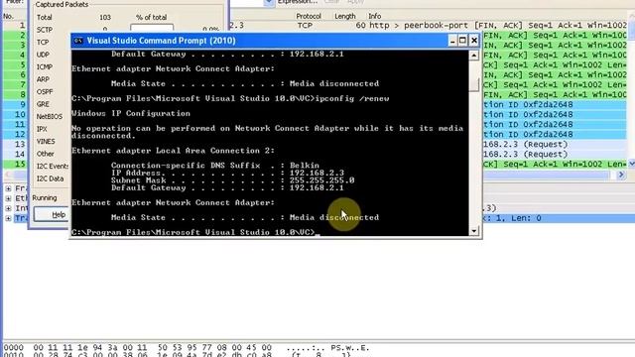
Task: Click the Length column header
Action: pos(345,16)
